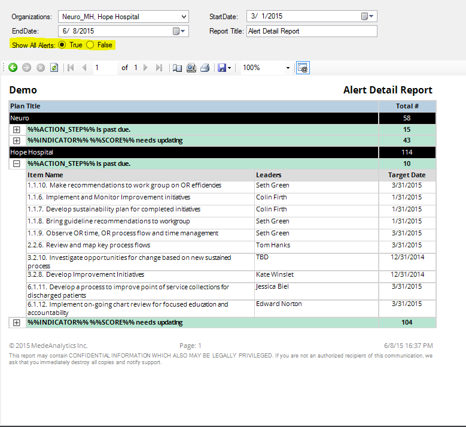Screen dimensions: 466x427
Task: Collapse Hope Hospital ACTION_STEP past due row
Action: coord(17,163)
